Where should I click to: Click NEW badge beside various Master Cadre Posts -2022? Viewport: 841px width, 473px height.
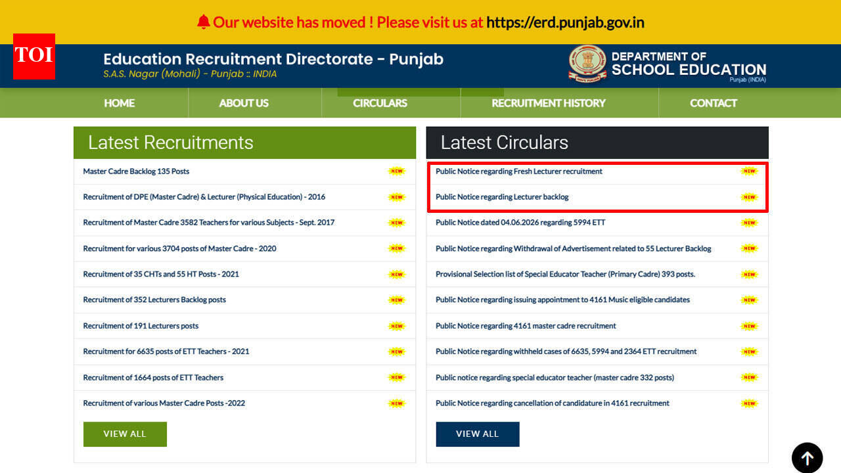click(397, 403)
